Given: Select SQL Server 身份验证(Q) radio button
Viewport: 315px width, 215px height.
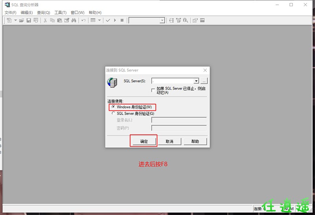Looking at the screenshot, I should click(x=113, y=113).
